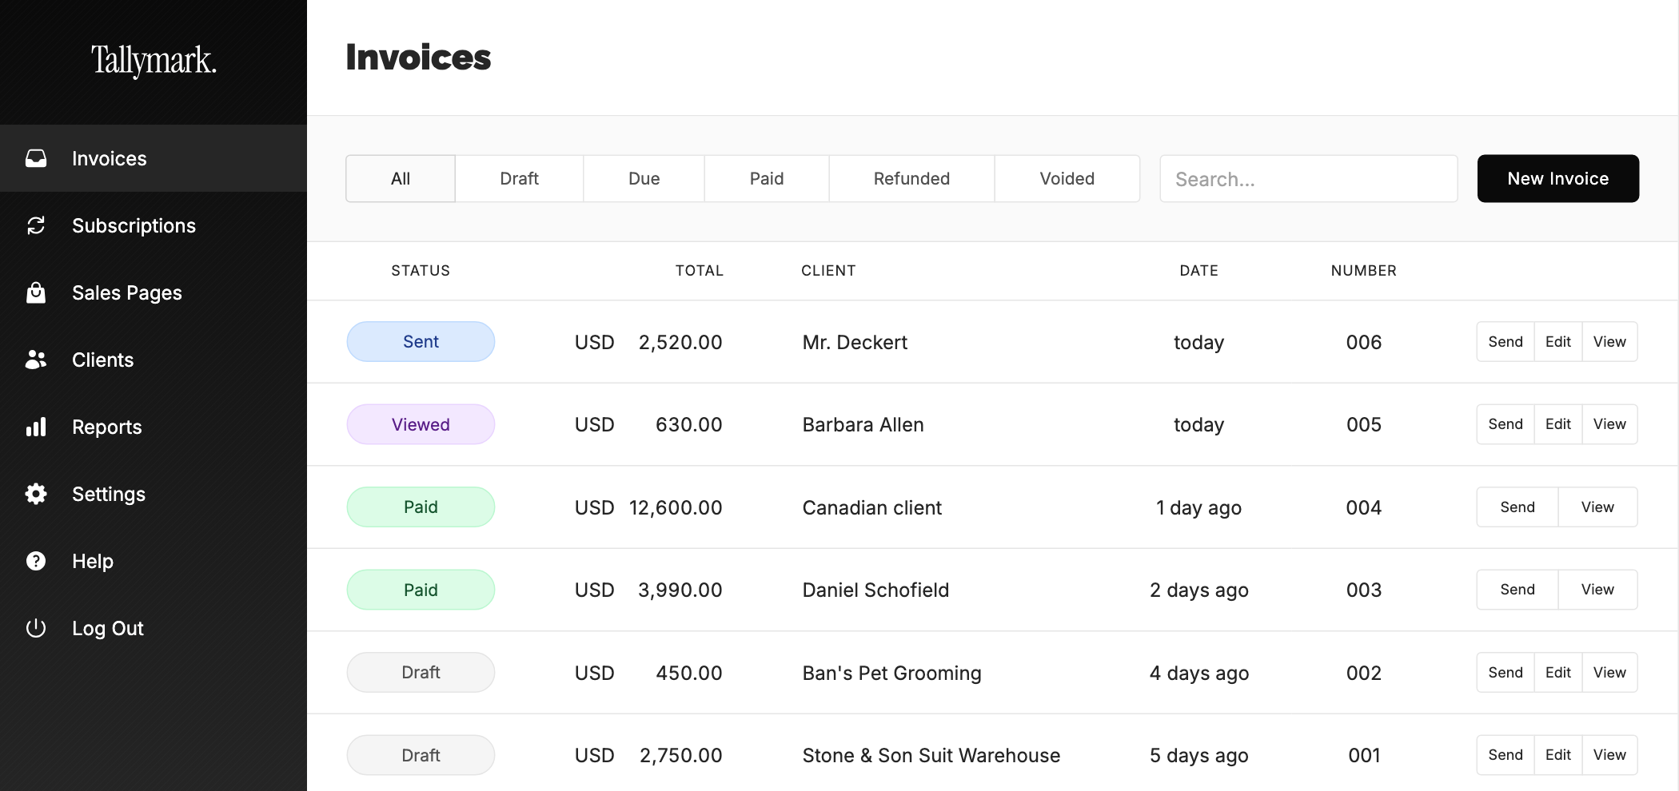
Task: Create a New Invoice
Action: click(x=1558, y=178)
